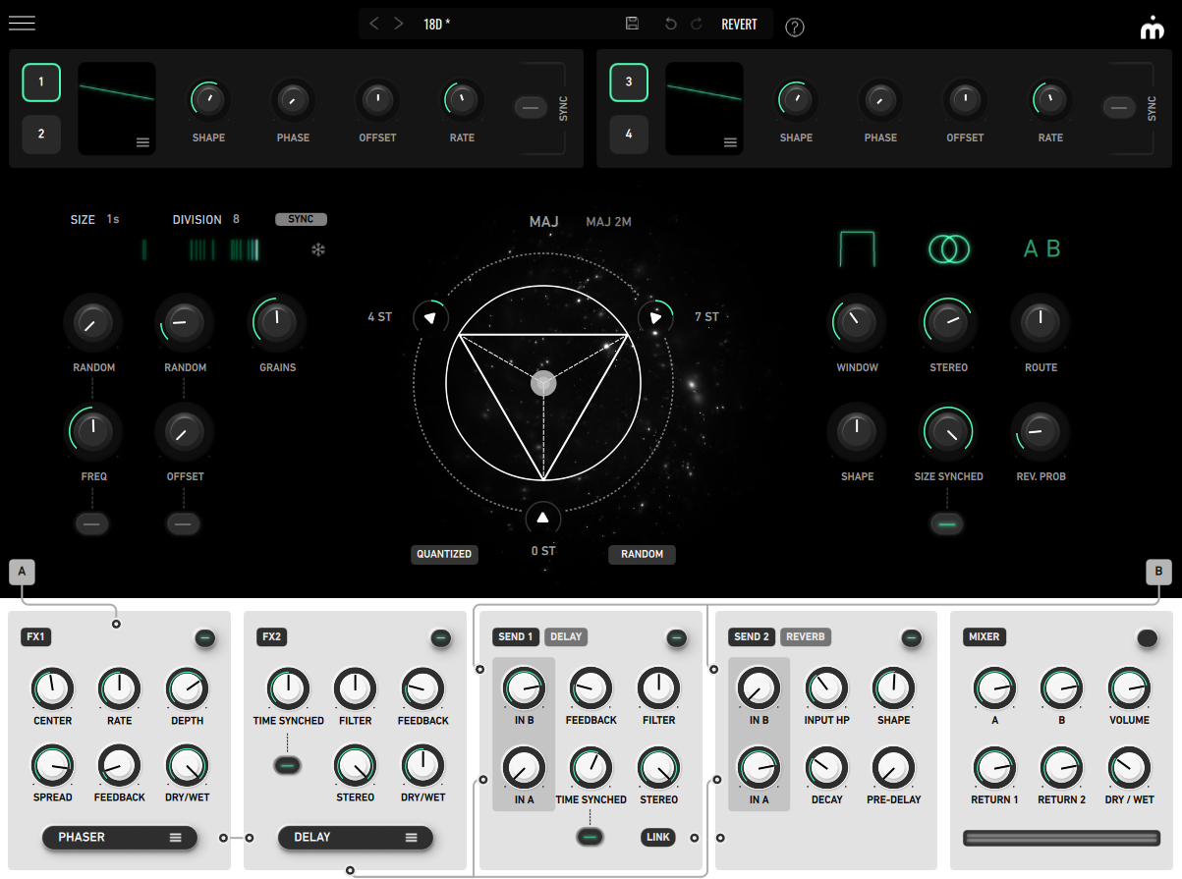The height and width of the screenshot is (879, 1182).
Task: Select modulator tab 2
Action: [41, 135]
